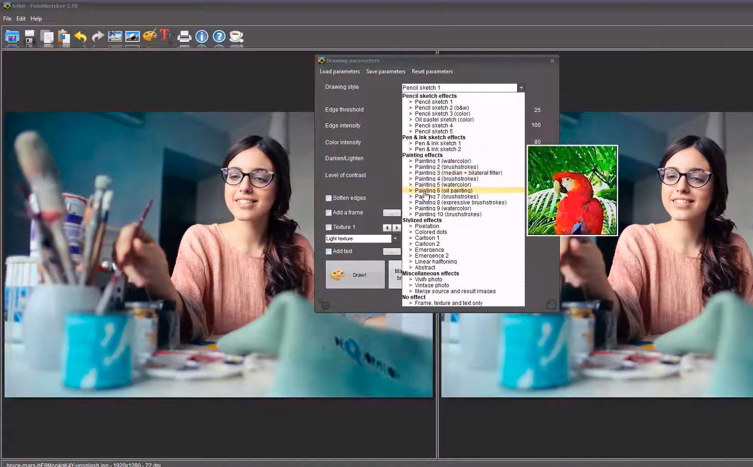Image resolution: width=753 pixels, height=467 pixels.
Task: Open the Drawing style dropdown
Action: (521, 87)
